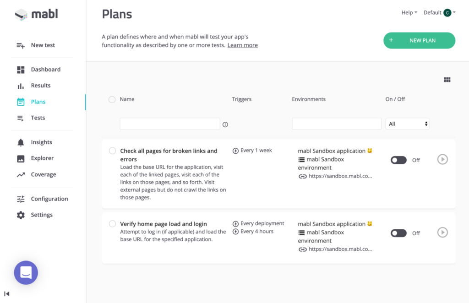Viewport: 469px width, 303px height.
Task: Open the Dashboard panel icon
Action: coord(21,69)
